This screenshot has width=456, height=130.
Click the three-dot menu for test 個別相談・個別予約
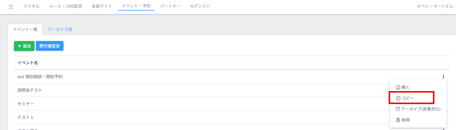coord(443,77)
